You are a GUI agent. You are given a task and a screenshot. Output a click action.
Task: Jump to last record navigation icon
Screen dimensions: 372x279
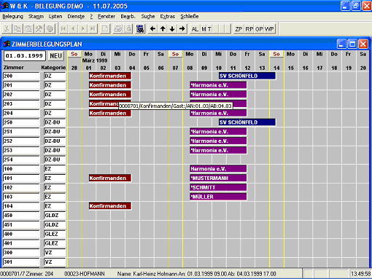(x=93, y=29)
